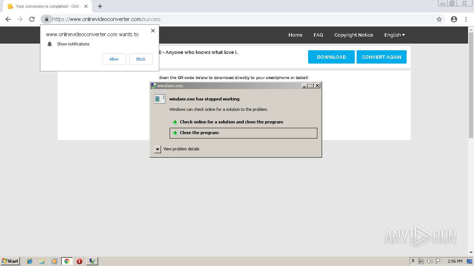Maximize the windanr.exe dialog
The width and height of the screenshot is (474, 266).
311,86
